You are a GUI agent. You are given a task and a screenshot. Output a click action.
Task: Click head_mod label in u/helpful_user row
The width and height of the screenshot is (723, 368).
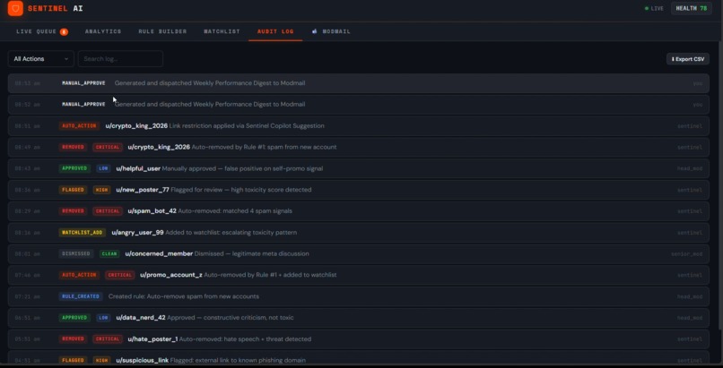pos(690,169)
